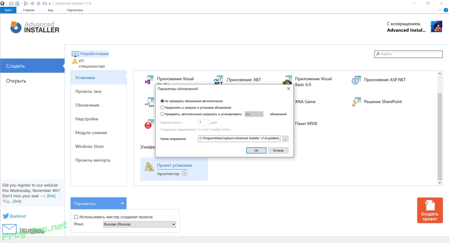The height and width of the screenshot is (243, 449).
Task: Open the webinar seat [link]
Action: click(x=51, y=196)
